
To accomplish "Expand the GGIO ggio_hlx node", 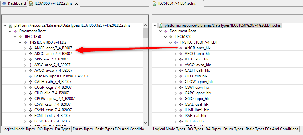I will point(176,99).
